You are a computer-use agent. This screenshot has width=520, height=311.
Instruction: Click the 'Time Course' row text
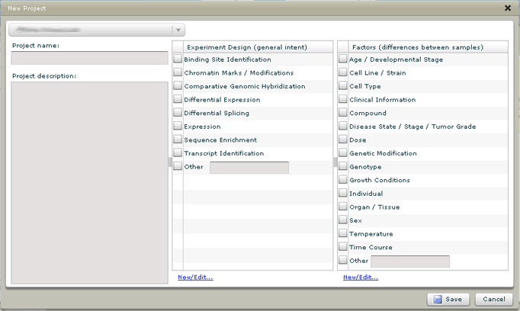tap(371, 247)
